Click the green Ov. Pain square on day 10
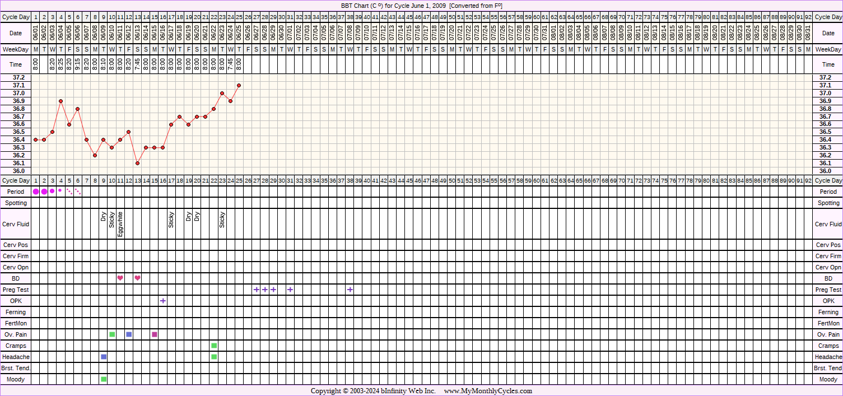Viewport: 843px width, 396px height. point(112,334)
